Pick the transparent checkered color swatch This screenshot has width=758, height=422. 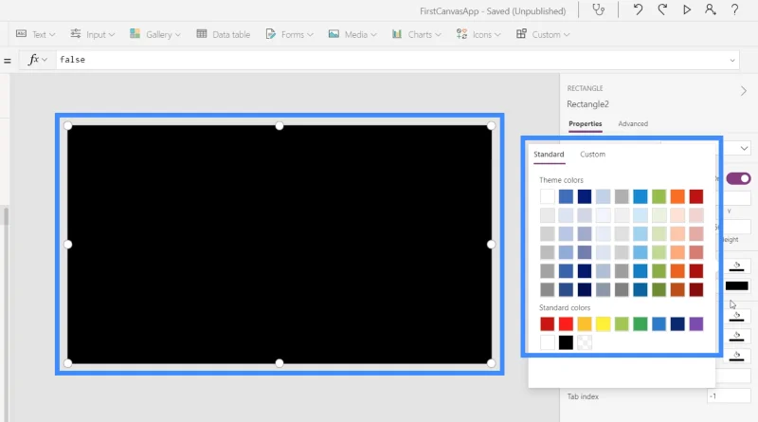(585, 342)
